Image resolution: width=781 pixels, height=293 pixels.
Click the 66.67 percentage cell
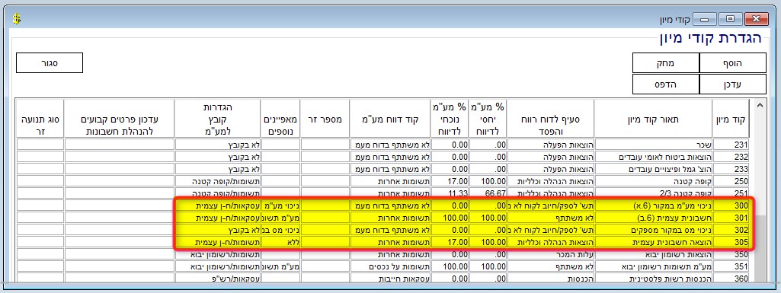coord(488,193)
